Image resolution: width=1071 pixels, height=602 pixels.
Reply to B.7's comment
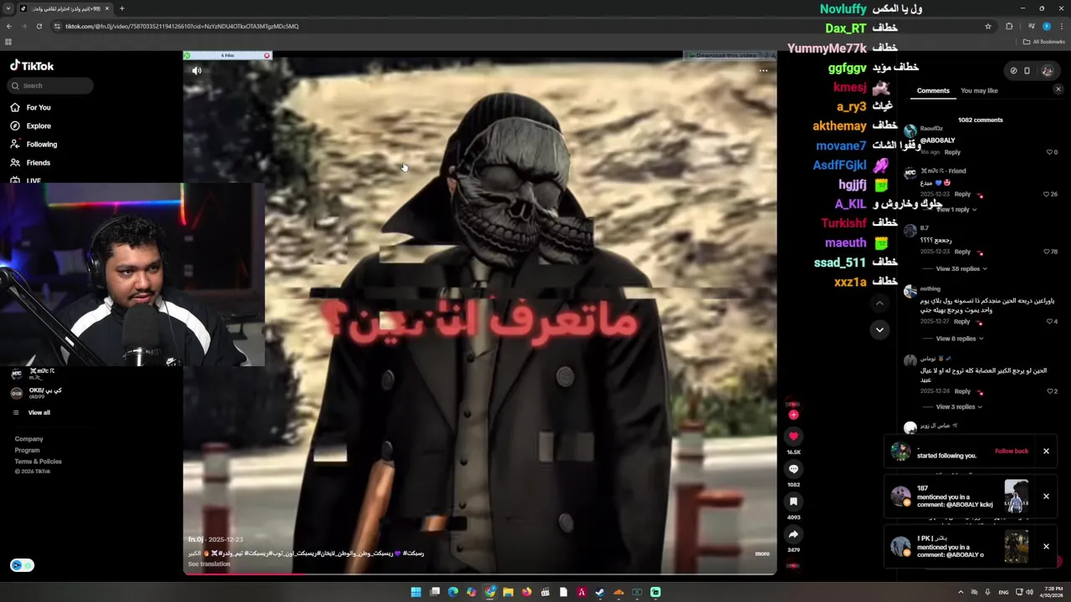coord(962,252)
